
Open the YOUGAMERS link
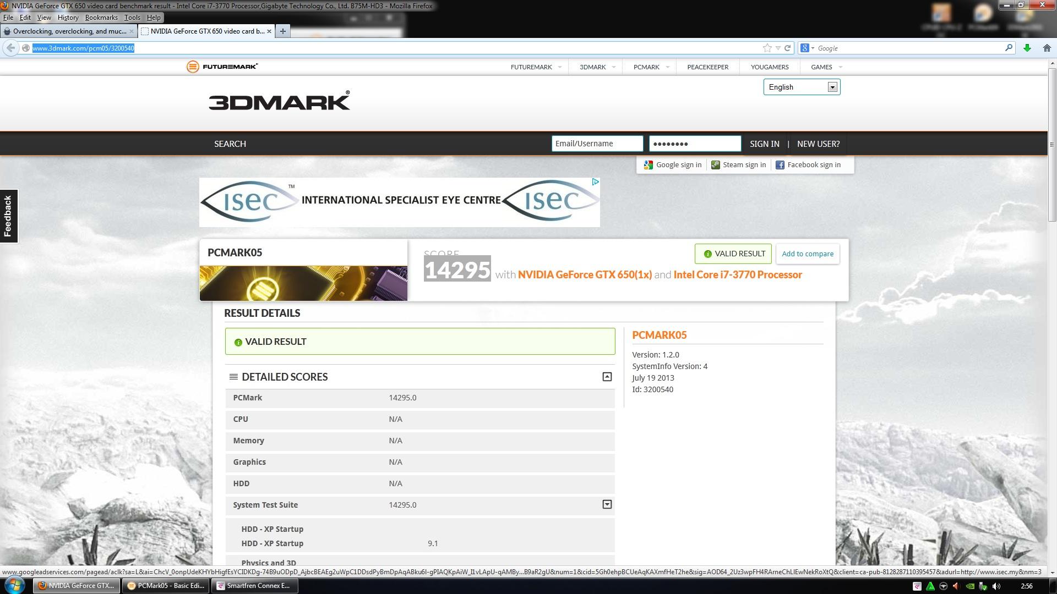[769, 67]
